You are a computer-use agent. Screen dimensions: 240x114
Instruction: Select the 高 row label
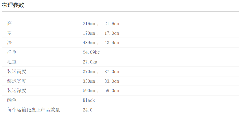[x=9, y=24]
